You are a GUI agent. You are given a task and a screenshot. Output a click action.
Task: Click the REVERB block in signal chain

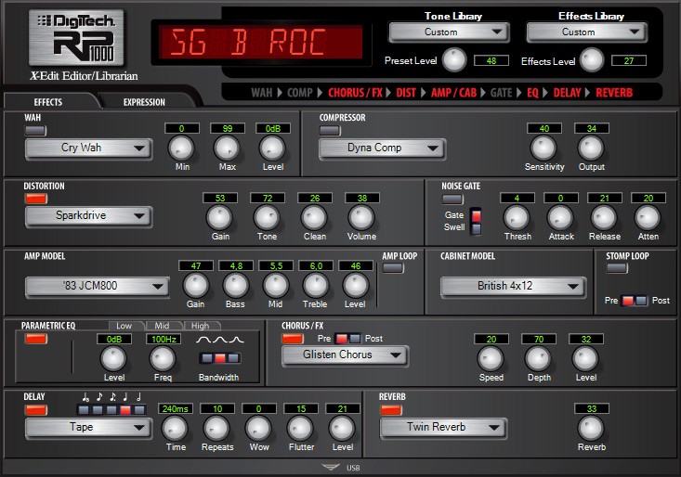(614, 93)
